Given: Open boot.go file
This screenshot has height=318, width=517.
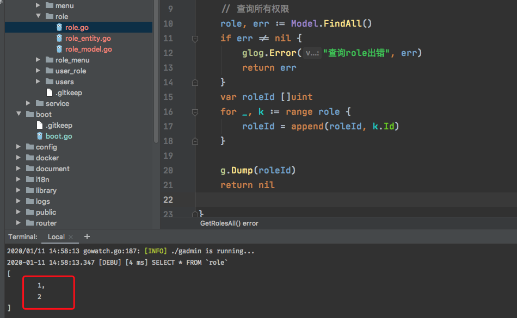Looking at the screenshot, I should (x=59, y=136).
